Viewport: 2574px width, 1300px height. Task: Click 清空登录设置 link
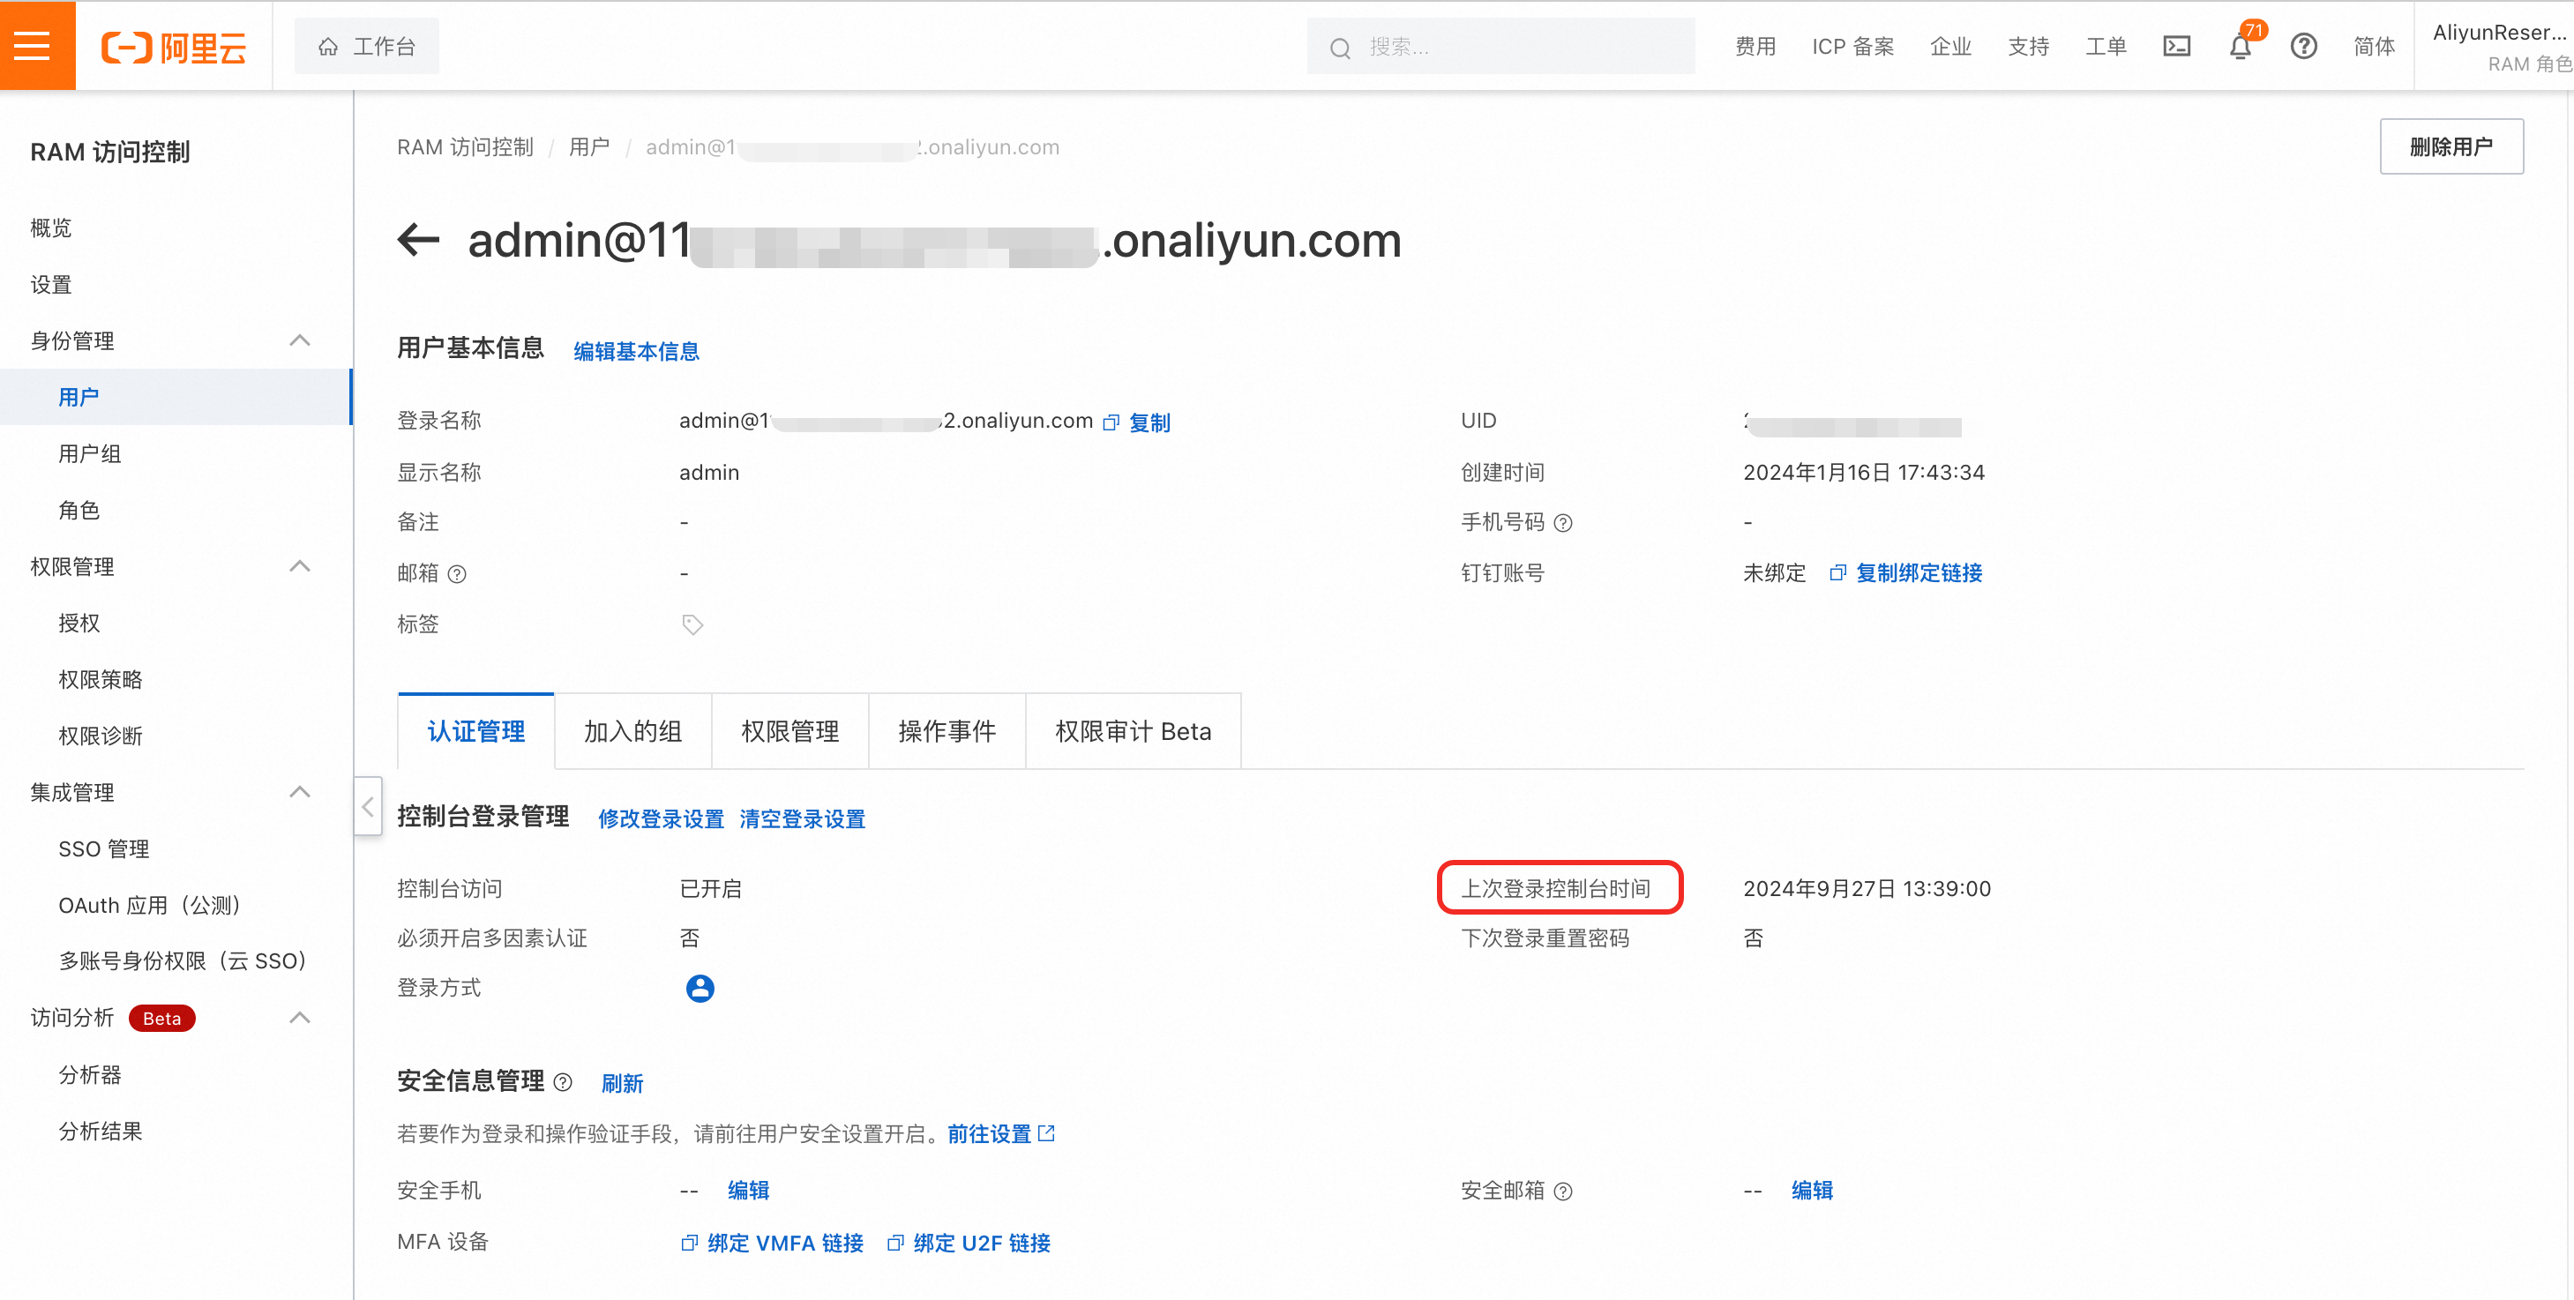click(x=803, y=818)
